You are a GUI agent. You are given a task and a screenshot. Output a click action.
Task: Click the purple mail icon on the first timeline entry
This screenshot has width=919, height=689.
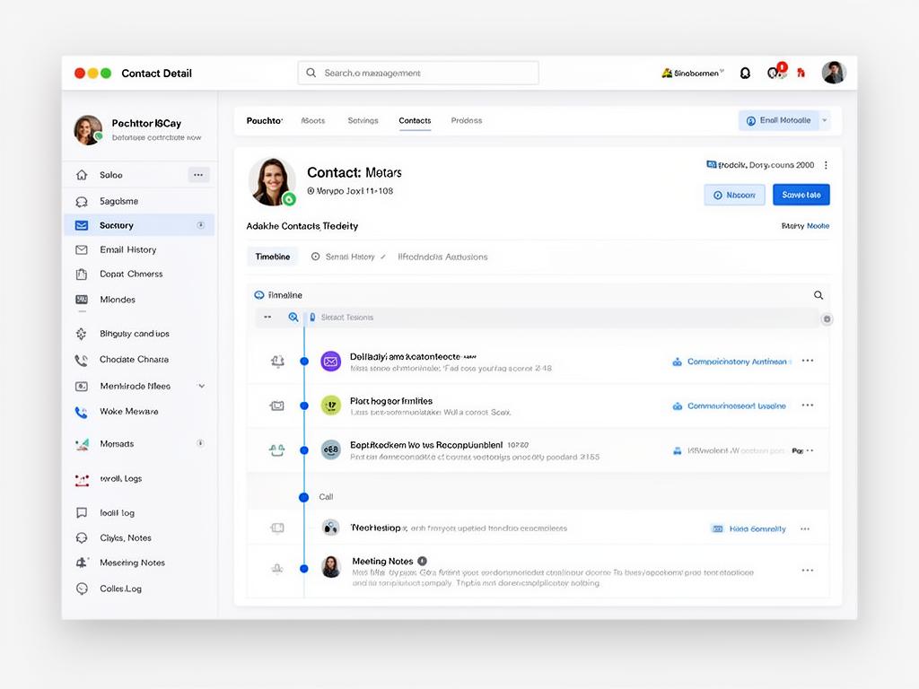(330, 361)
